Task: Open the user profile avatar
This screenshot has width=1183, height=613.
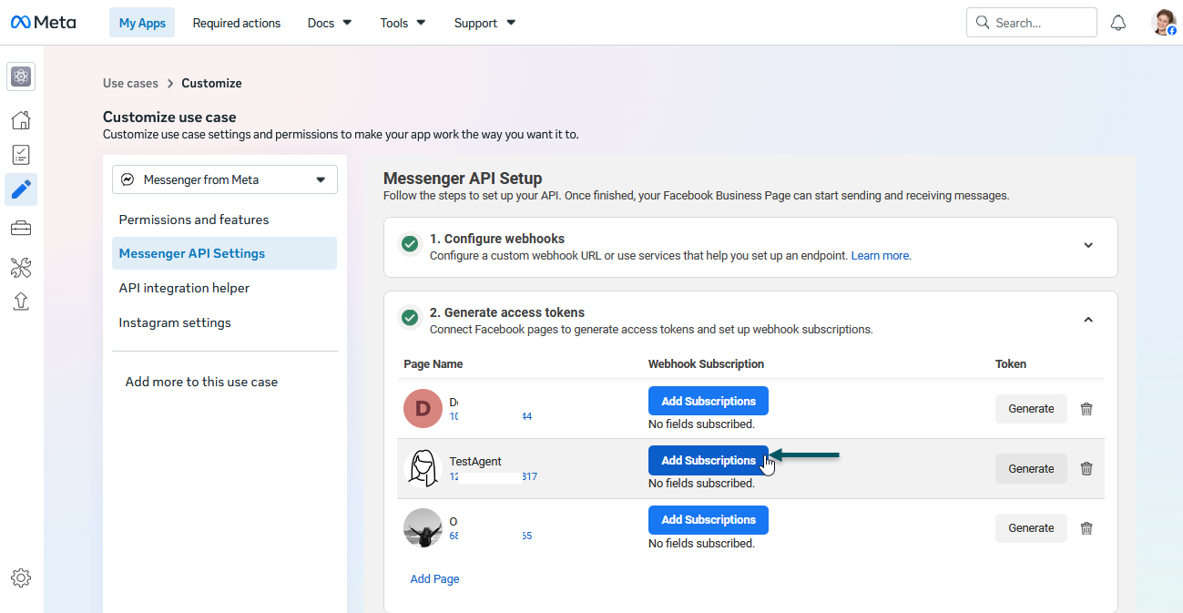Action: [x=1164, y=23]
